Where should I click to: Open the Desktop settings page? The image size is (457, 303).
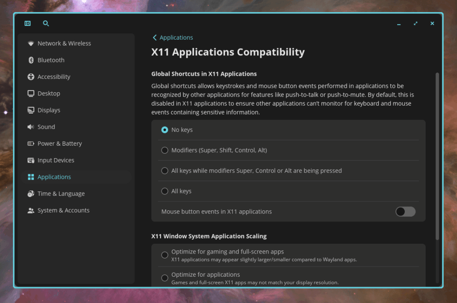49,94
